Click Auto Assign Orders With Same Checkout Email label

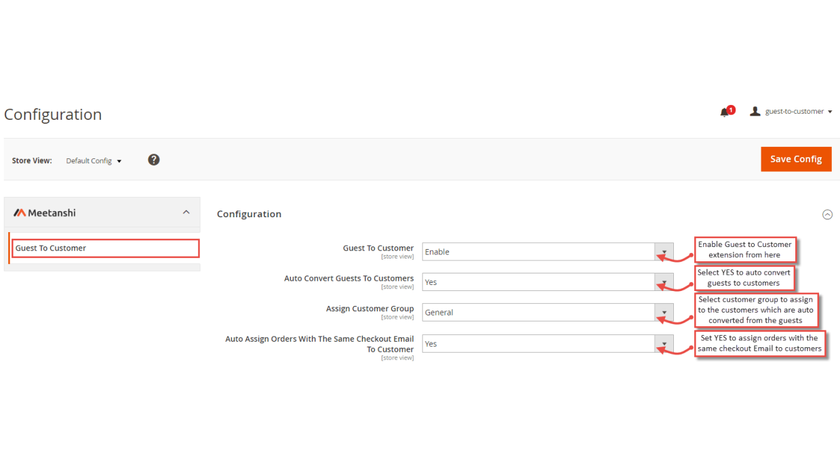pyautogui.click(x=319, y=344)
